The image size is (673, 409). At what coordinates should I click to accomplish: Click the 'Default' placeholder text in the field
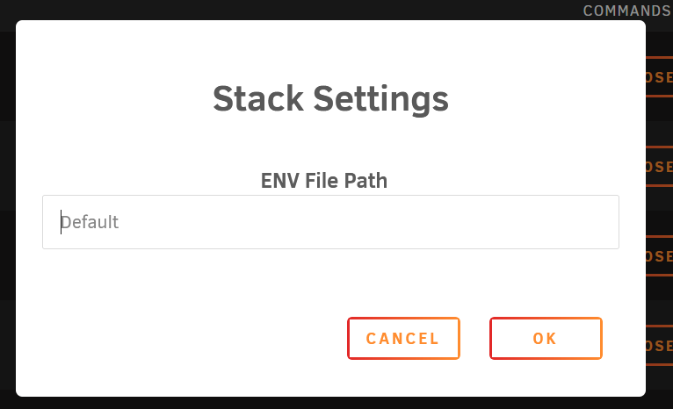coord(90,222)
